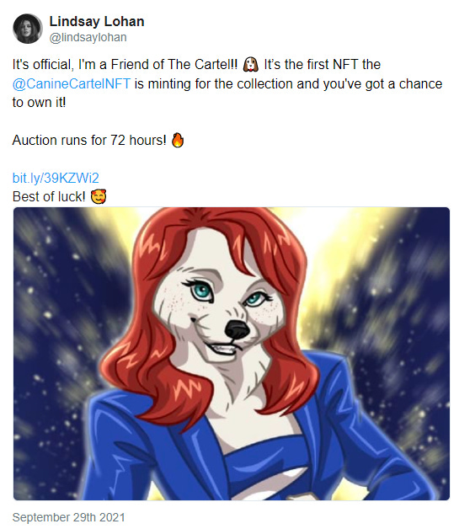
Task: Click the smiling hearts emoji
Action: (99, 196)
